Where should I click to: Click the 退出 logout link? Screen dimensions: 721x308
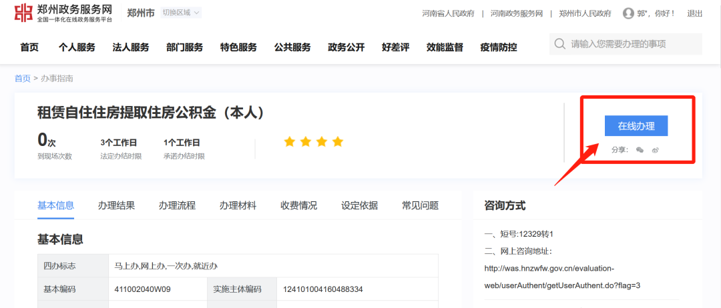694,13
